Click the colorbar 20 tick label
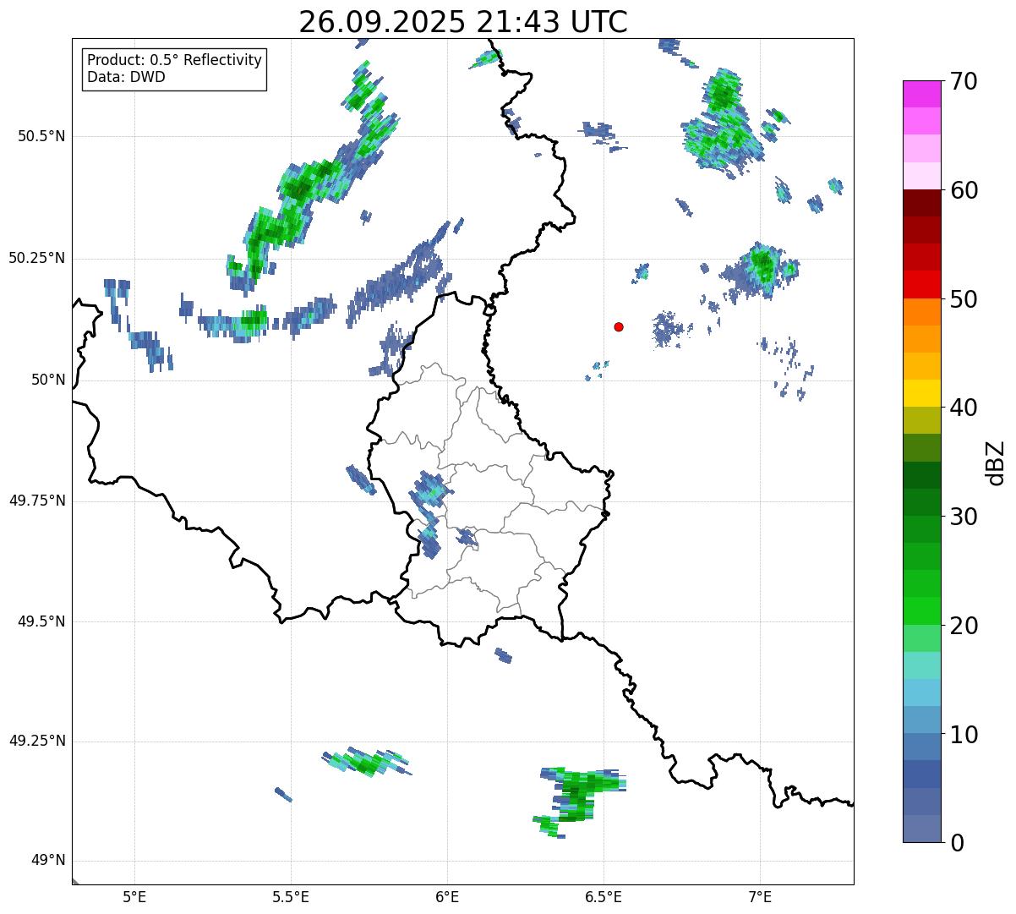This screenshot has width=1016, height=914. pos(964,626)
